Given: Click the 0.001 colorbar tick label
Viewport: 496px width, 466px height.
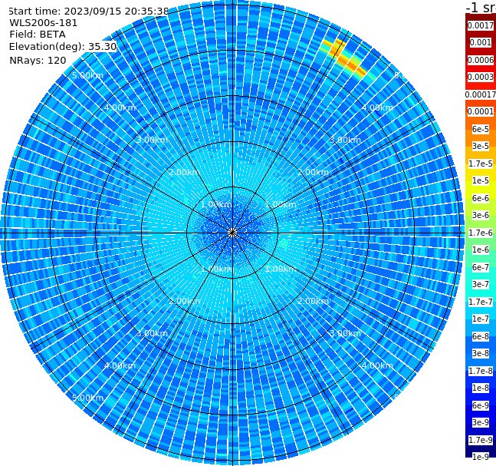Looking at the screenshot, I should (481, 42).
